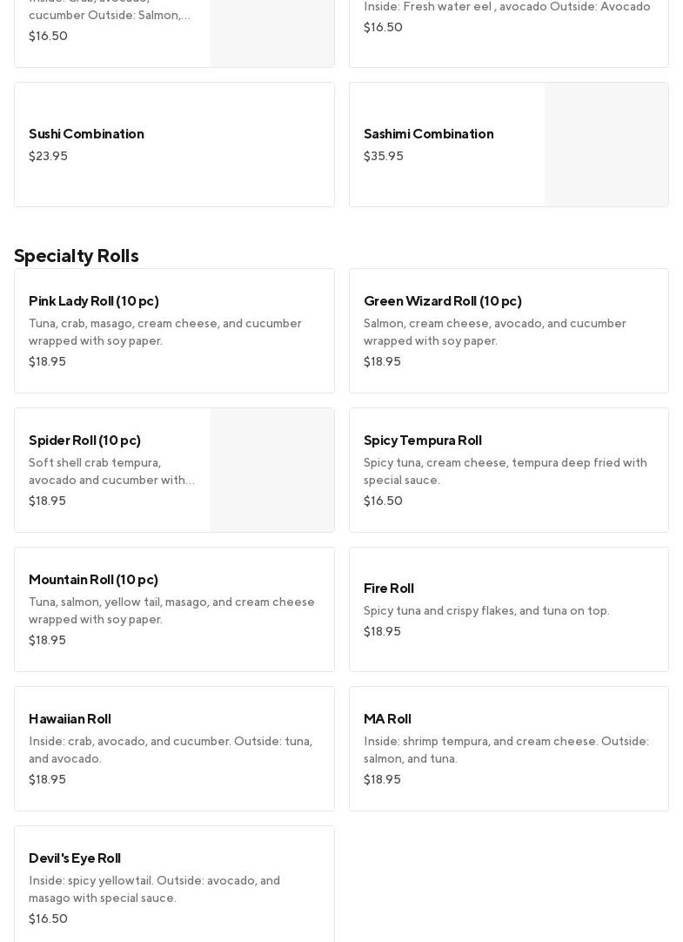Open the fresh water eel roll card
Viewport: 683px width, 942px height.
tap(508, 26)
